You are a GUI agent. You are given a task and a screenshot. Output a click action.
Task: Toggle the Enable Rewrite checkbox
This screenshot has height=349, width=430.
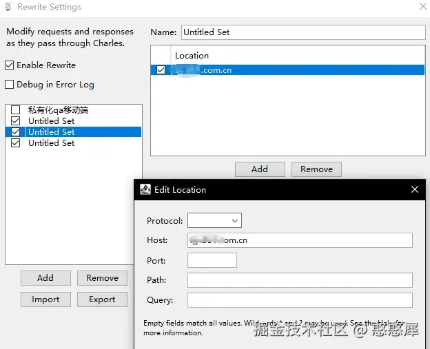(x=10, y=65)
